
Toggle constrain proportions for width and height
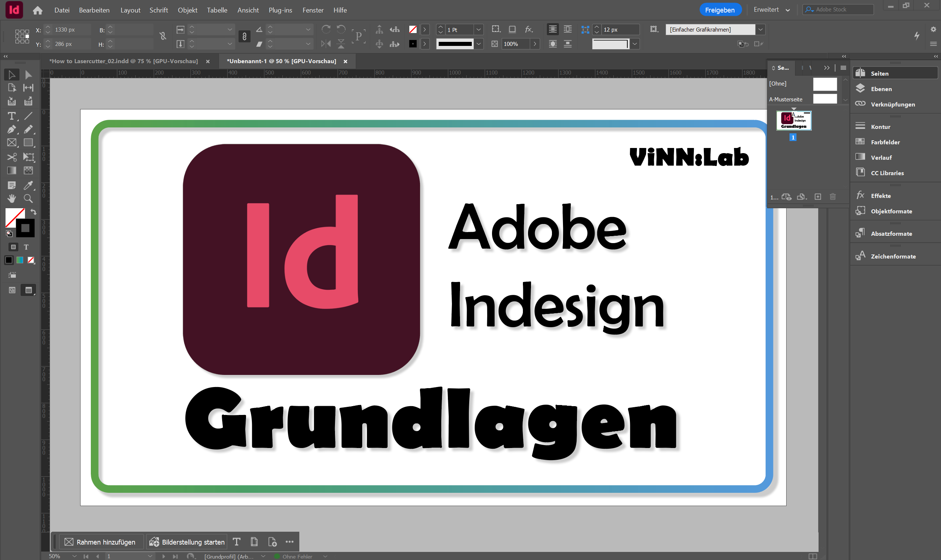pyautogui.click(x=163, y=36)
